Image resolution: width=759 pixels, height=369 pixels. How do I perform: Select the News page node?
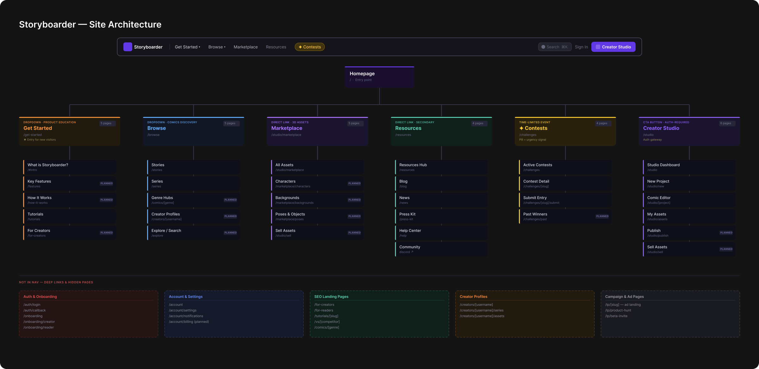(x=441, y=200)
